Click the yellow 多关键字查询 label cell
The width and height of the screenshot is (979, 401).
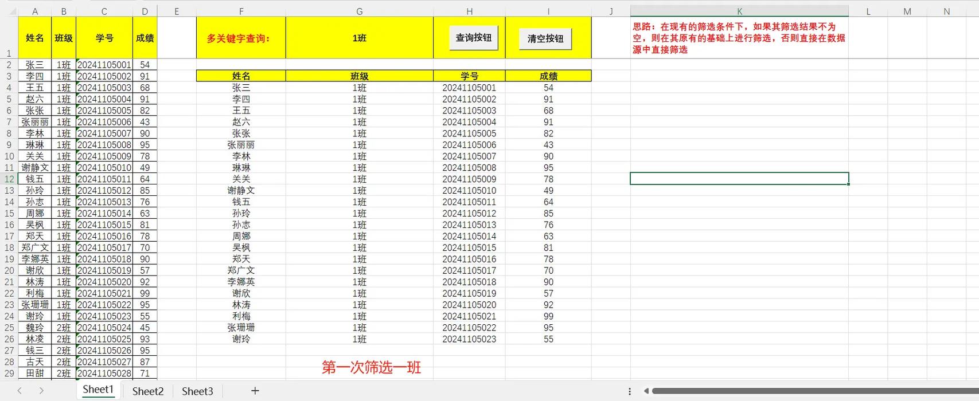click(240, 38)
